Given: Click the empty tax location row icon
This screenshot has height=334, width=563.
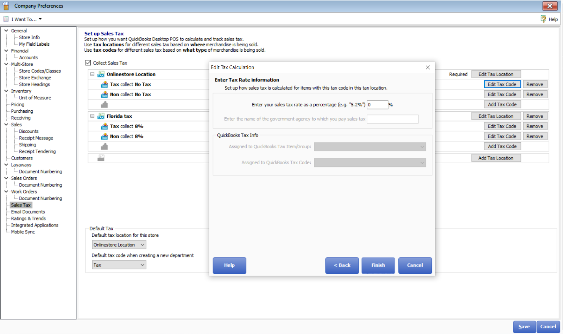Looking at the screenshot, I should click(x=101, y=158).
